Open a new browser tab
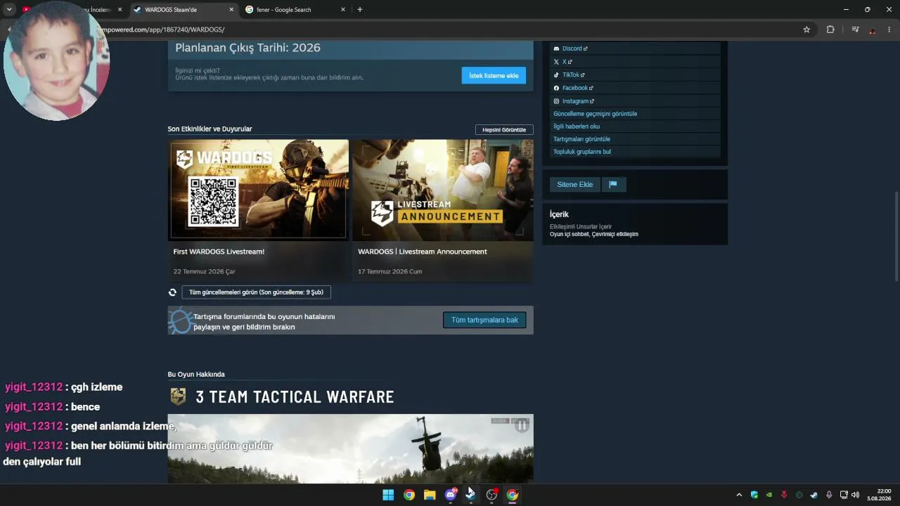The image size is (900, 506). 360,10
